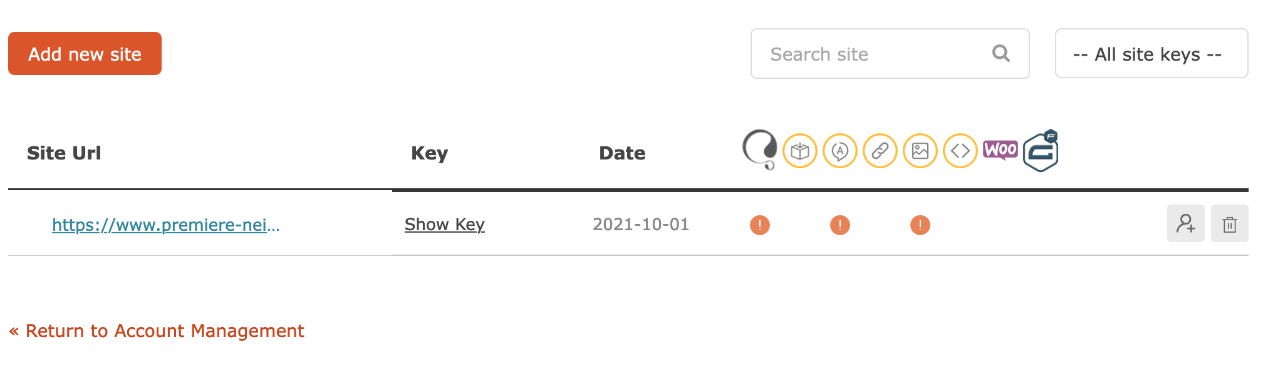Image resolution: width=1263 pixels, height=369 pixels.
Task: Click the automatic translation speech bubble icon
Action: tap(840, 151)
